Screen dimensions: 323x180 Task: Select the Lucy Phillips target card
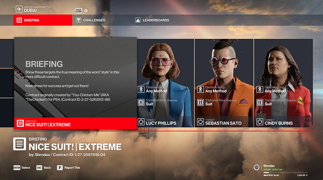click(x=166, y=83)
